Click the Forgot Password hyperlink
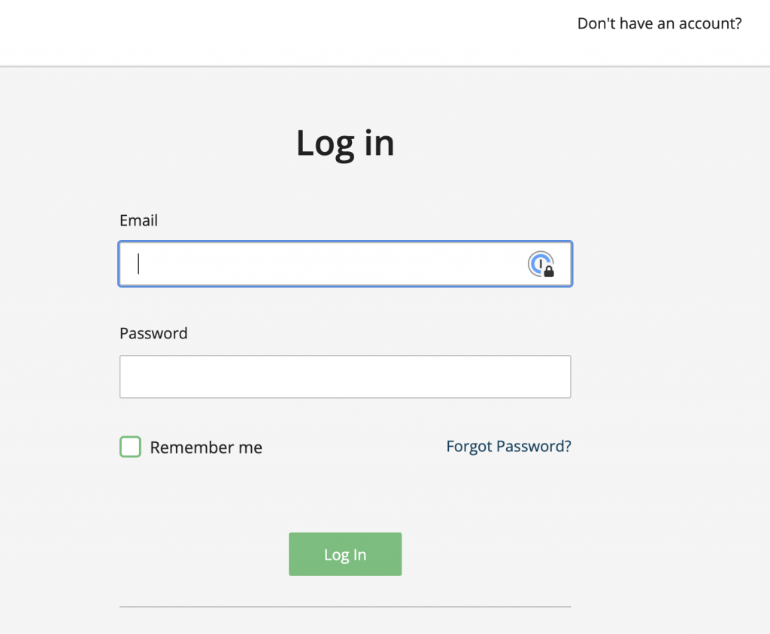The height and width of the screenshot is (634, 770). [508, 446]
